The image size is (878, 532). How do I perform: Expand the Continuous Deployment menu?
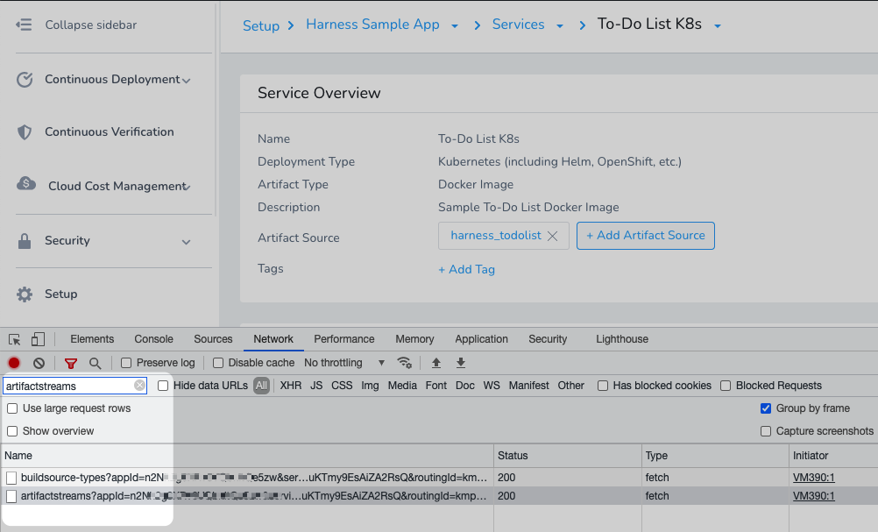187,82
